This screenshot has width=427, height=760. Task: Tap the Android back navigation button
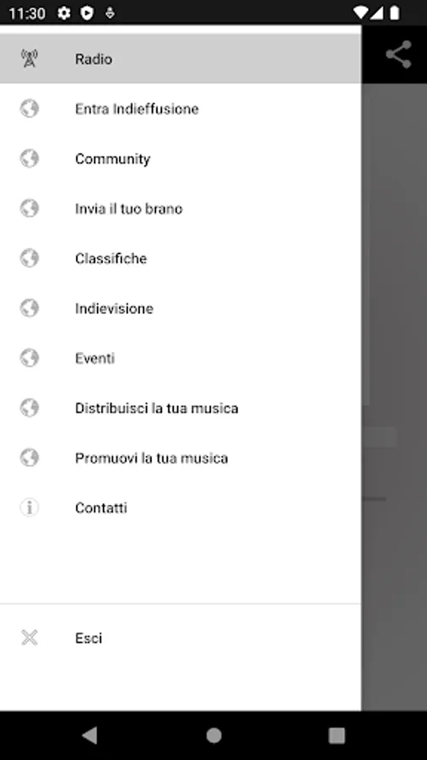(89, 736)
